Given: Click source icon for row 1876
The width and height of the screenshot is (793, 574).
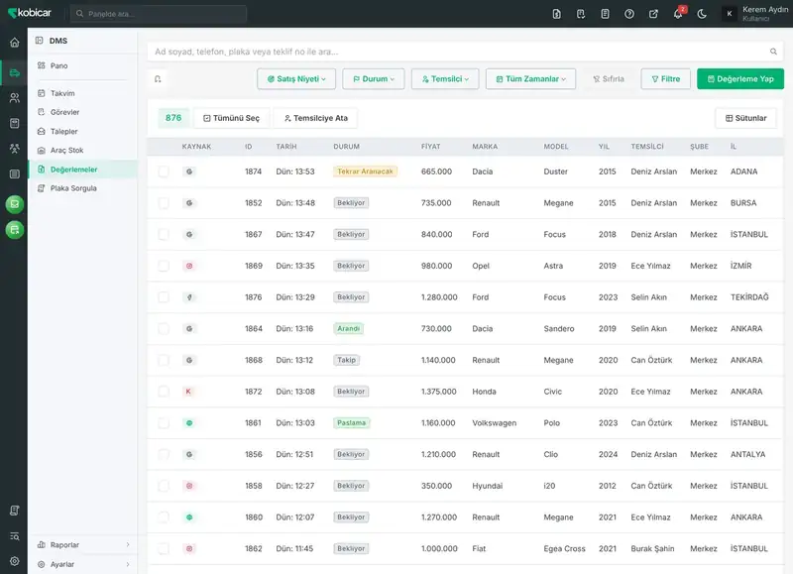Looking at the screenshot, I should tap(189, 297).
